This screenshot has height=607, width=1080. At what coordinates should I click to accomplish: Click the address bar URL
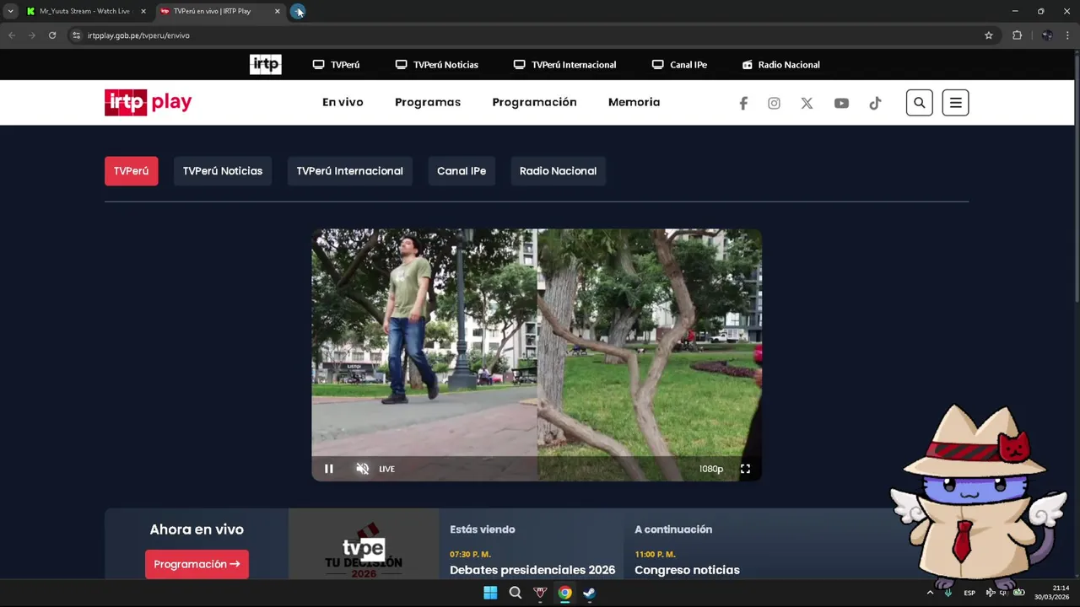click(138, 35)
